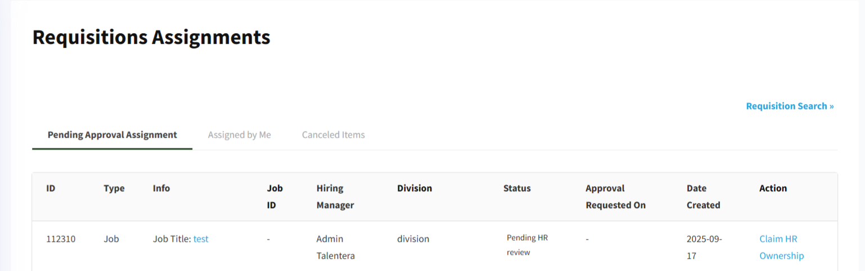Click the Date Created column header
The height and width of the screenshot is (271, 865).
(x=703, y=197)
